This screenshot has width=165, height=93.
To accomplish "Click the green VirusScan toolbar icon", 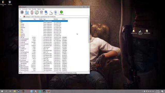I will (x=61, y=13).
